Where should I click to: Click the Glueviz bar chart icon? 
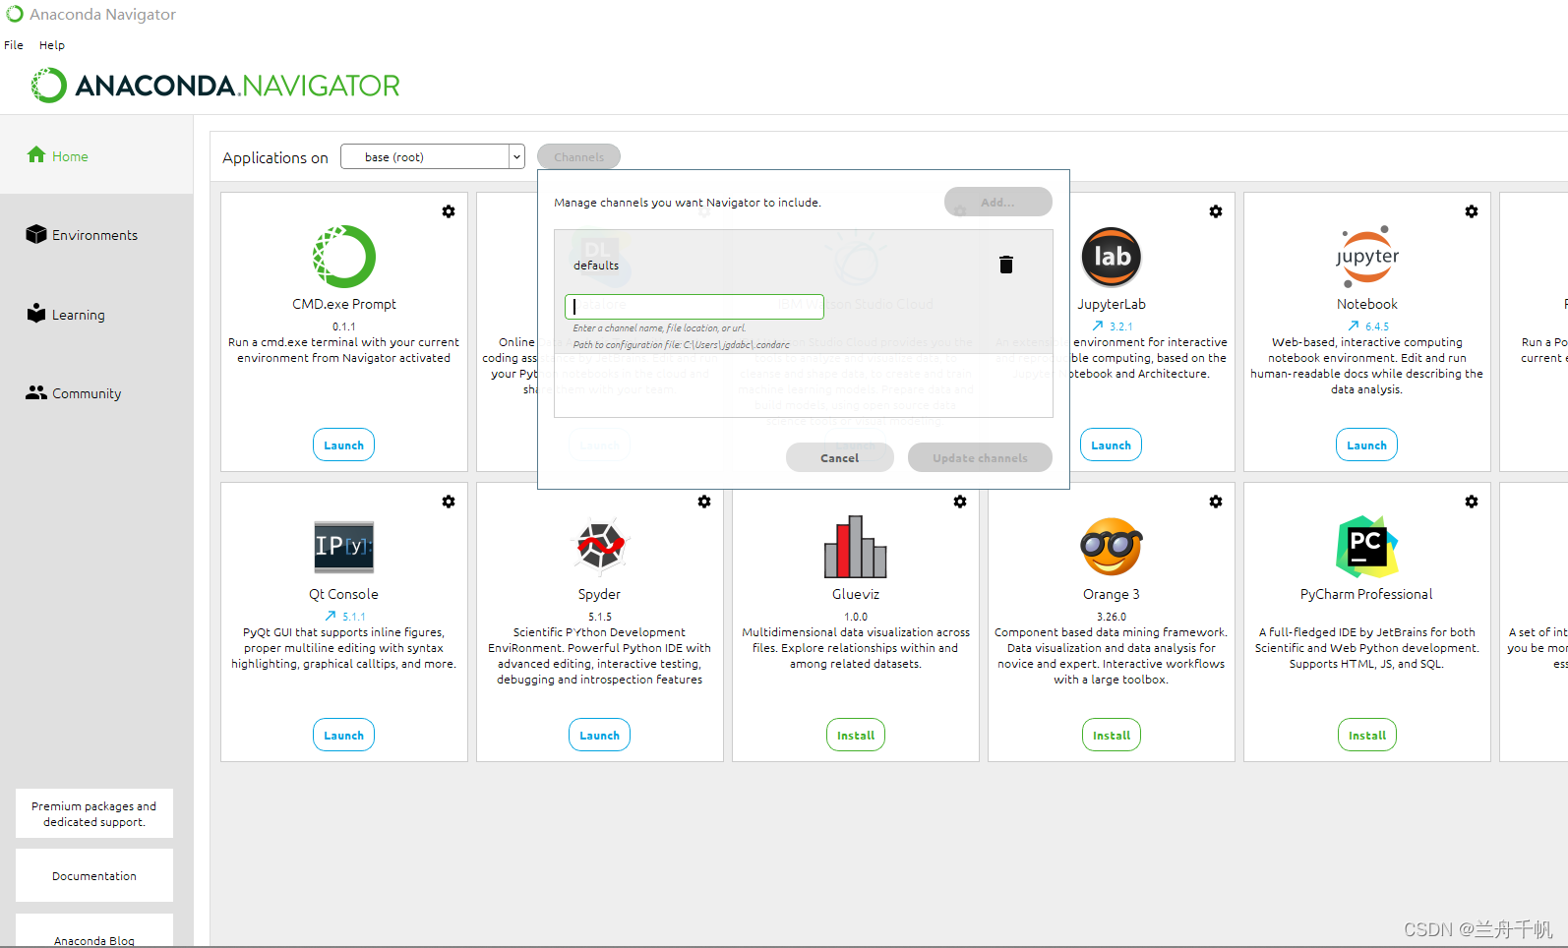coord(856,547)
